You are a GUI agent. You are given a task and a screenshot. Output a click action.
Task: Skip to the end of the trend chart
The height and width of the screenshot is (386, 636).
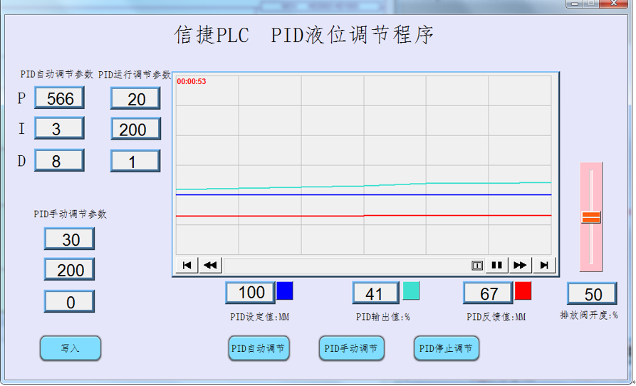point(544,266)
